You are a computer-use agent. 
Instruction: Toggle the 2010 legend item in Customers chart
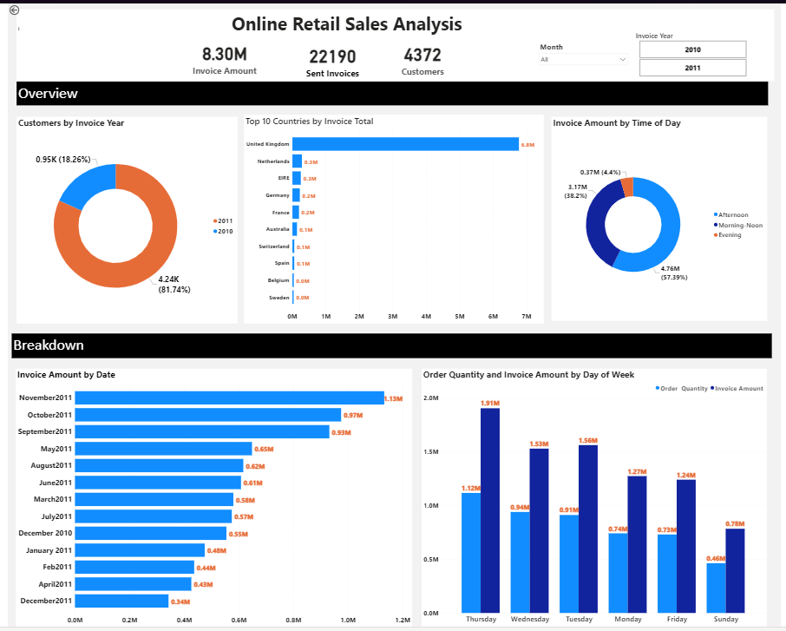pyautogui.click(x=223, y=231)
